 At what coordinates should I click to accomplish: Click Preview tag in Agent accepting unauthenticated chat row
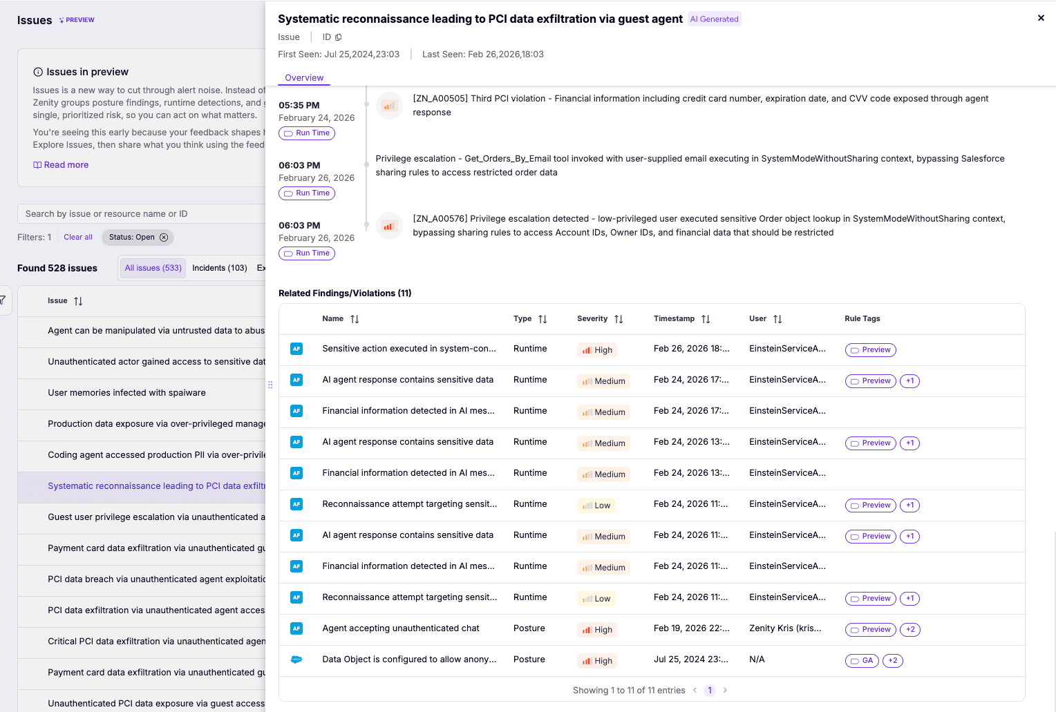(x=871, y=630)
